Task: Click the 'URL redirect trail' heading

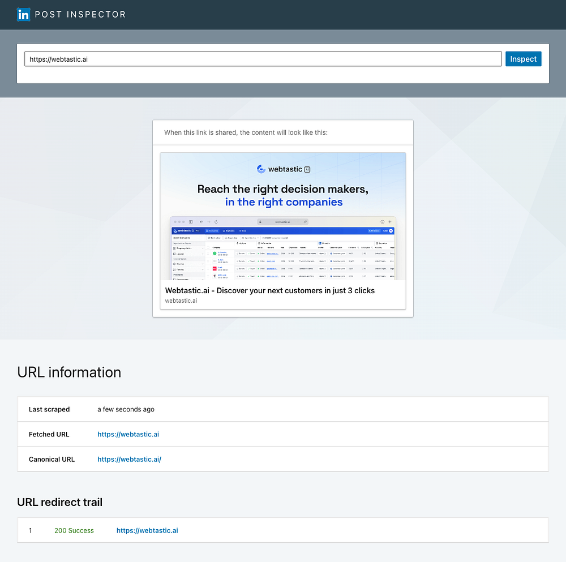Action: [59, 502]
